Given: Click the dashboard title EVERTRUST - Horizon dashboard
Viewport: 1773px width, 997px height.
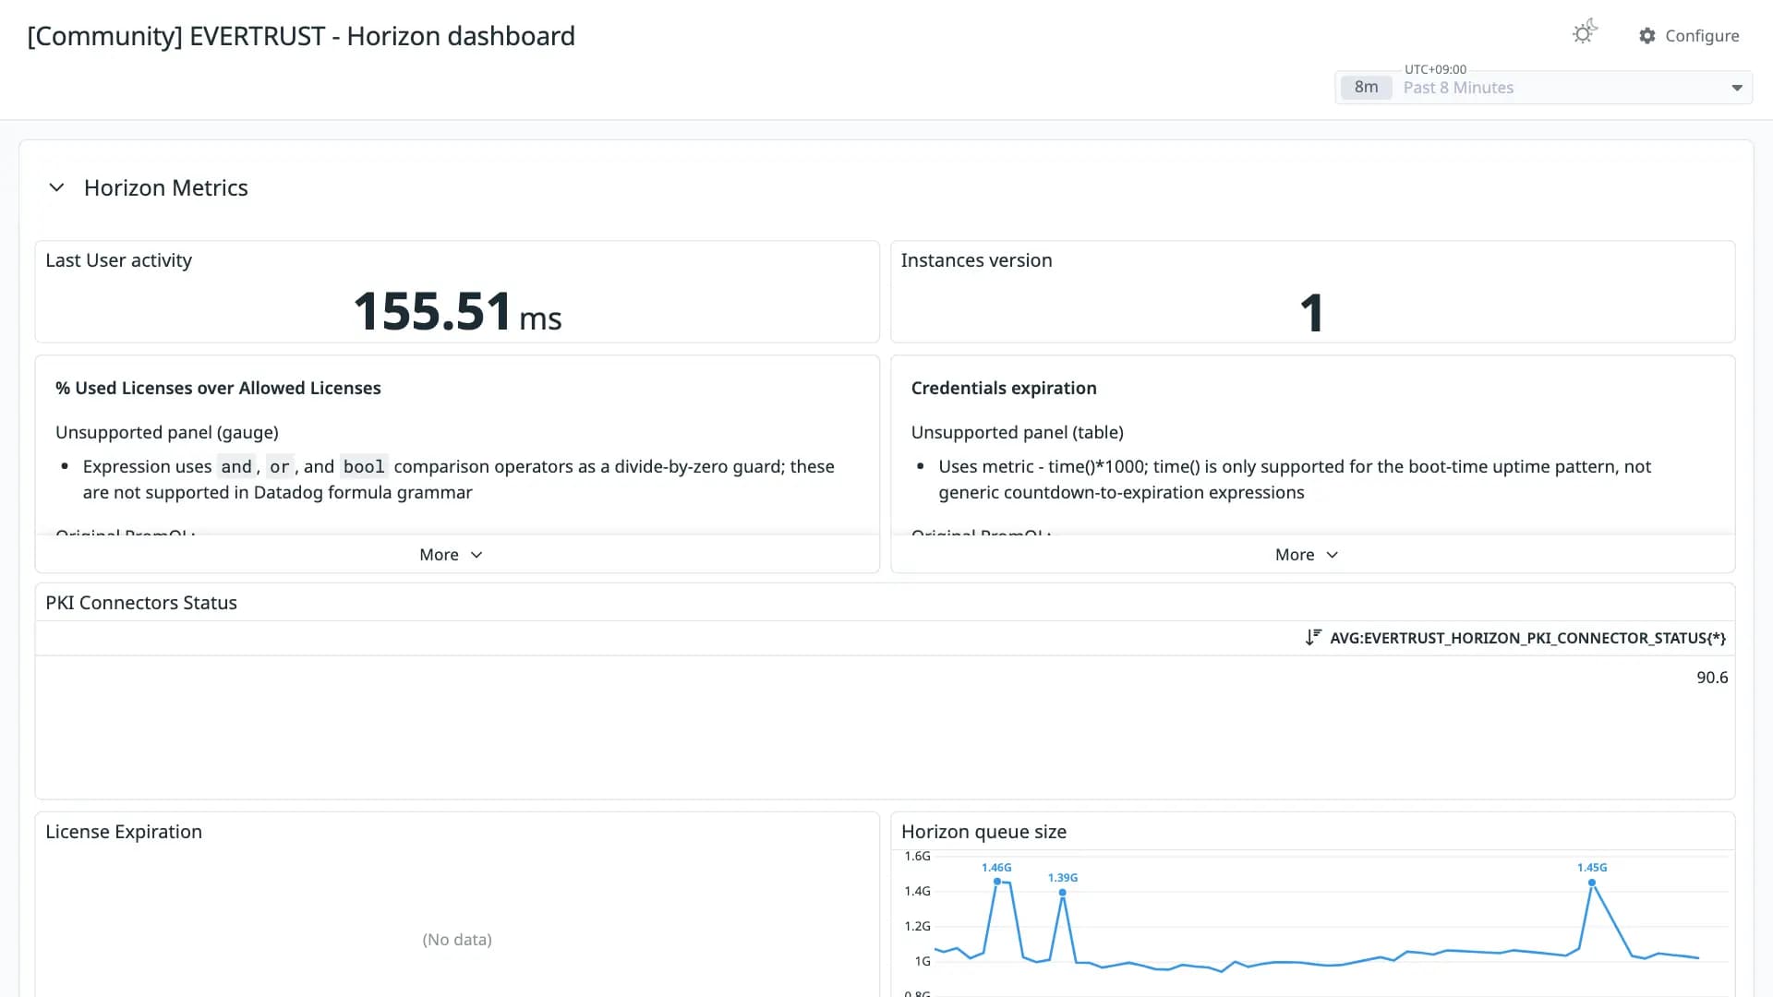Looking at the screenshot, I should (301, 36).
